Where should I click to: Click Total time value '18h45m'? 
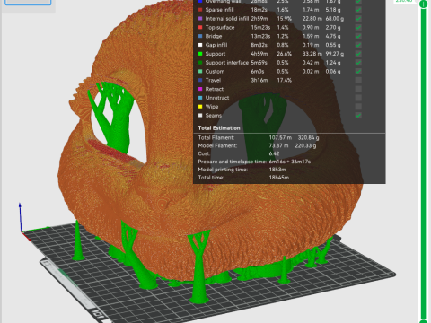point(279,178)
